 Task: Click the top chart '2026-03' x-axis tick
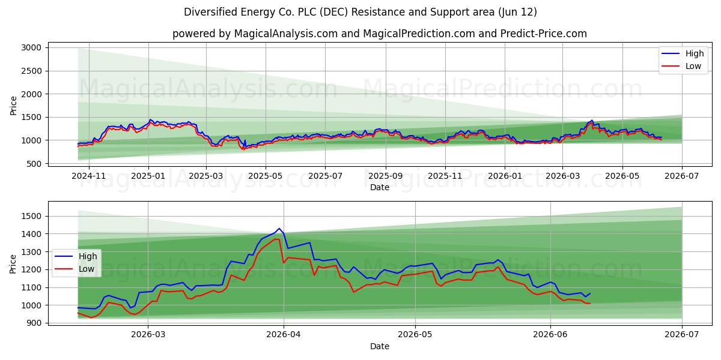pyautogui.click(x=562, y=176)
